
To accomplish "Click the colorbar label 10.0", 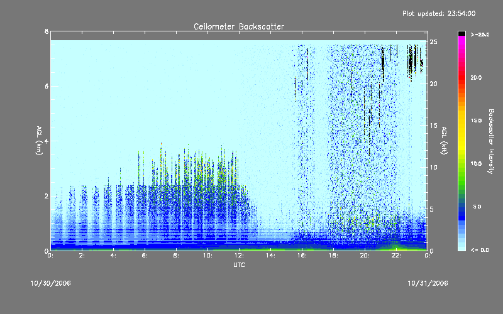I will [476, 164].
